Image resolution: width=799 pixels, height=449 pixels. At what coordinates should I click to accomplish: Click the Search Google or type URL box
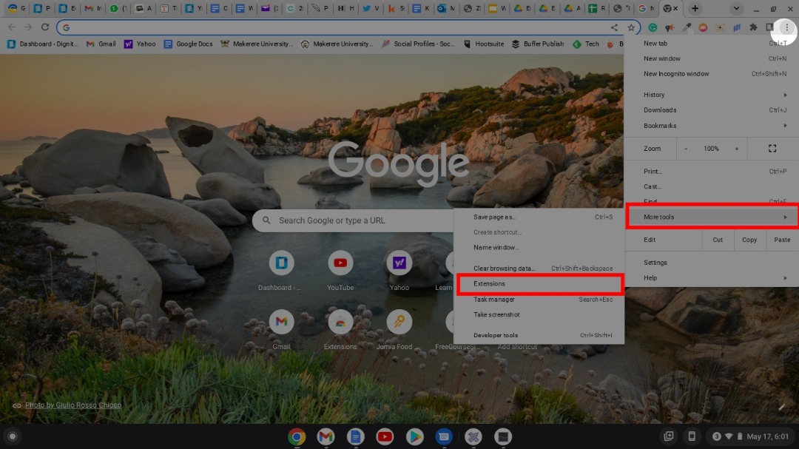click(x=353, y=220)
